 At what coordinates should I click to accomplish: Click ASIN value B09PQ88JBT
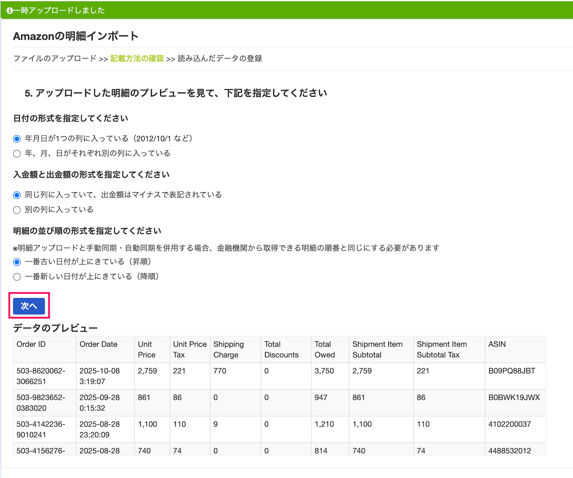[x=512, y=371]
